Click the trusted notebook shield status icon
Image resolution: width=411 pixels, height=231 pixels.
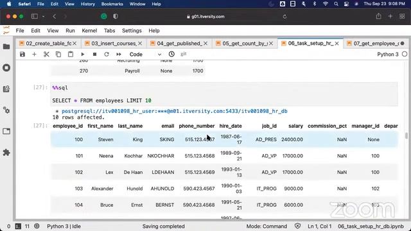coord(297,226)
